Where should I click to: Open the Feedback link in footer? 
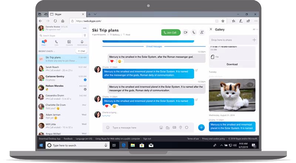(x=68, y=139)
